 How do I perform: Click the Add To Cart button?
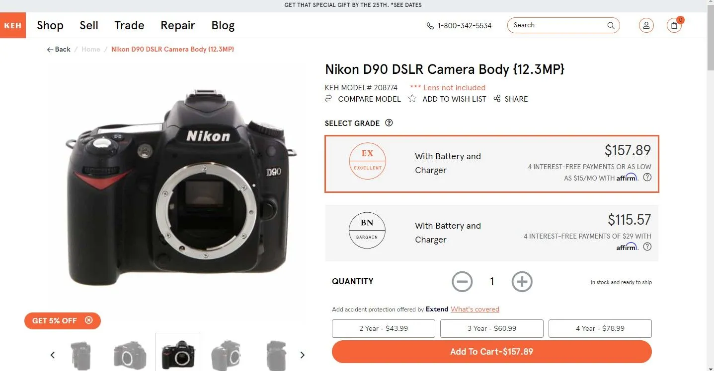pos(491,352)
